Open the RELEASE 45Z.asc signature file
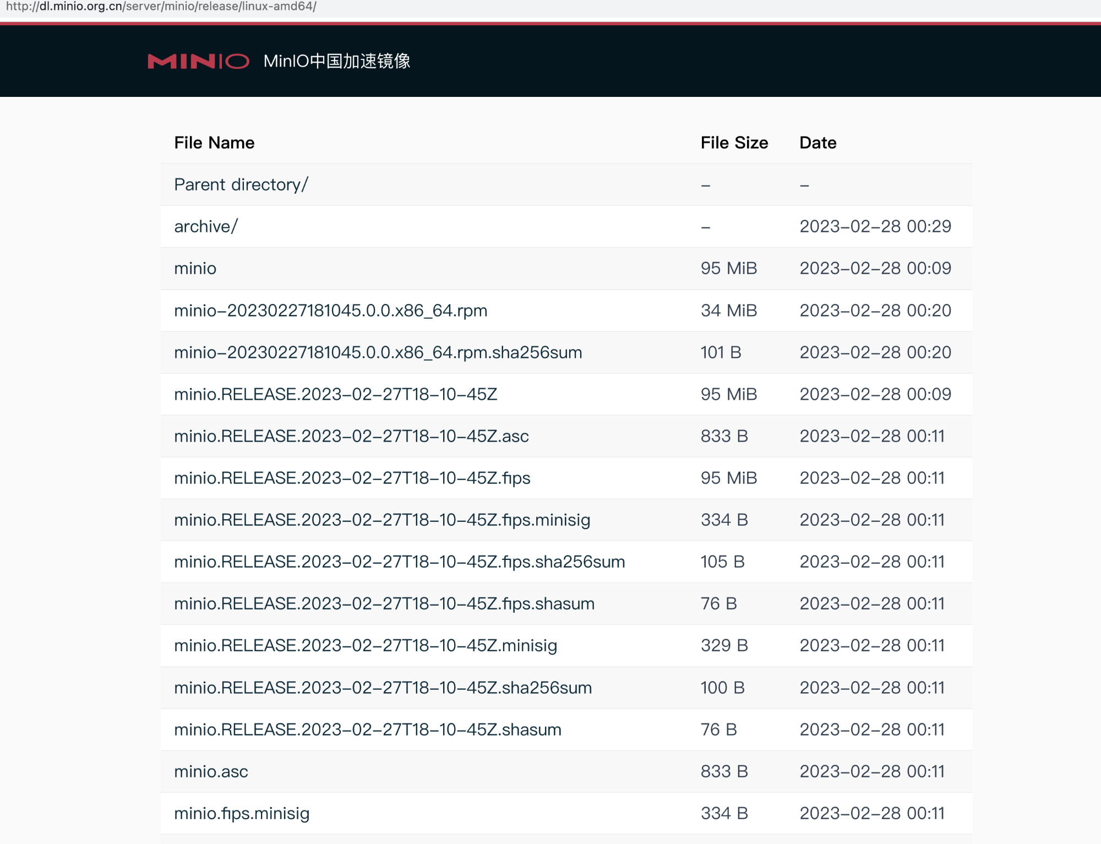 [x=351, y=436]
